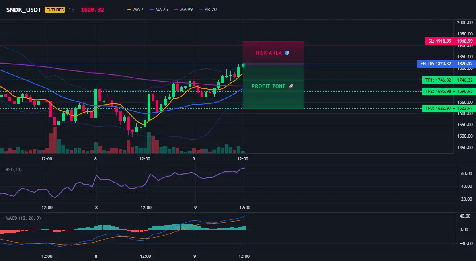The image size is (476, 261).
Task: Click the 60.00 RSI axis value
Action: point(467,173)
